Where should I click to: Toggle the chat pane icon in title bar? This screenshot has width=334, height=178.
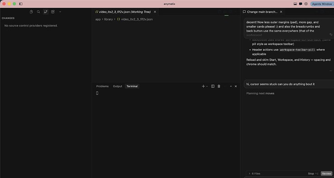click(301, 4)
